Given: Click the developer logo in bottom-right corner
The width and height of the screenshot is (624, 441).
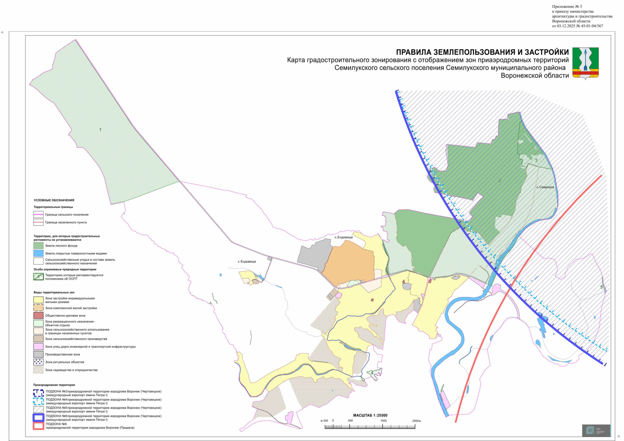Looking at the screenshot, I should tap(596, 430).
